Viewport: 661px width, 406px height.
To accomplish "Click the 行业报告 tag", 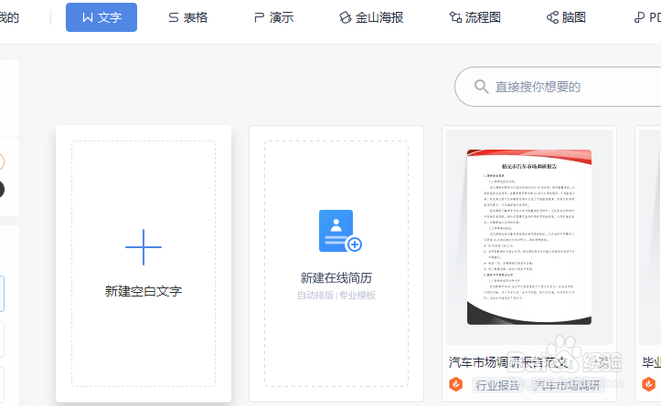I will 497,385.
